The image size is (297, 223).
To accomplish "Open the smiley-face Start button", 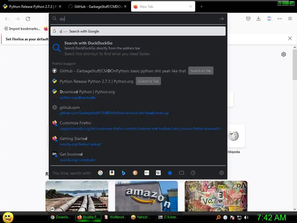I will point(8,217).
